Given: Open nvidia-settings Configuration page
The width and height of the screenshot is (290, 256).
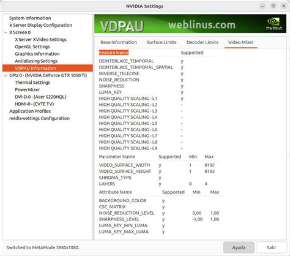Looking at the screenshot, I should (39, 118).
